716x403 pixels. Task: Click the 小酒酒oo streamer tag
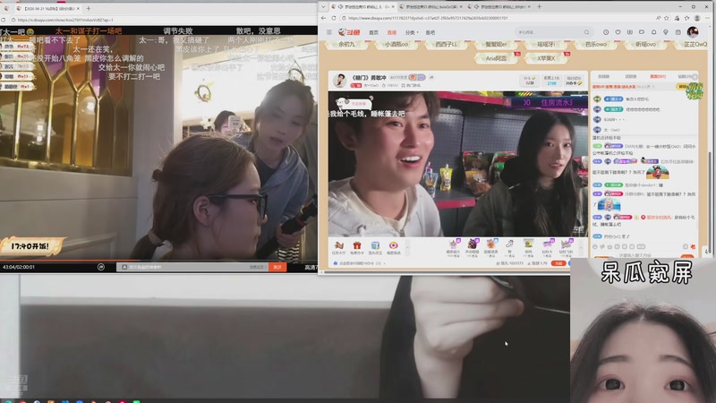[x=396, y=44]
